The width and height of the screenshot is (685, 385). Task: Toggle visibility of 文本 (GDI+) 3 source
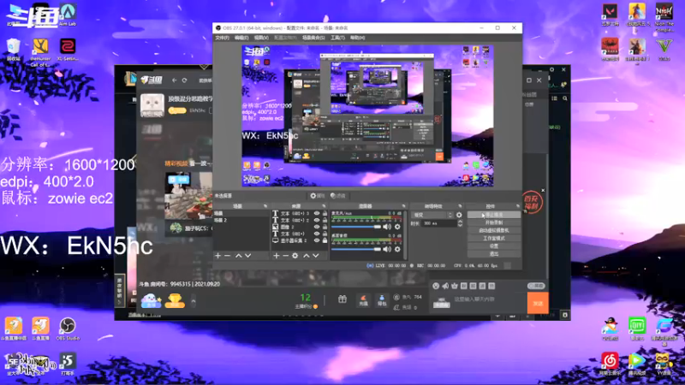pos(317,213)
